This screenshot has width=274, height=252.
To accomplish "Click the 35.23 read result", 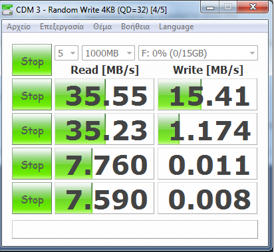I will pyautogui.click(x=104, y=129).
